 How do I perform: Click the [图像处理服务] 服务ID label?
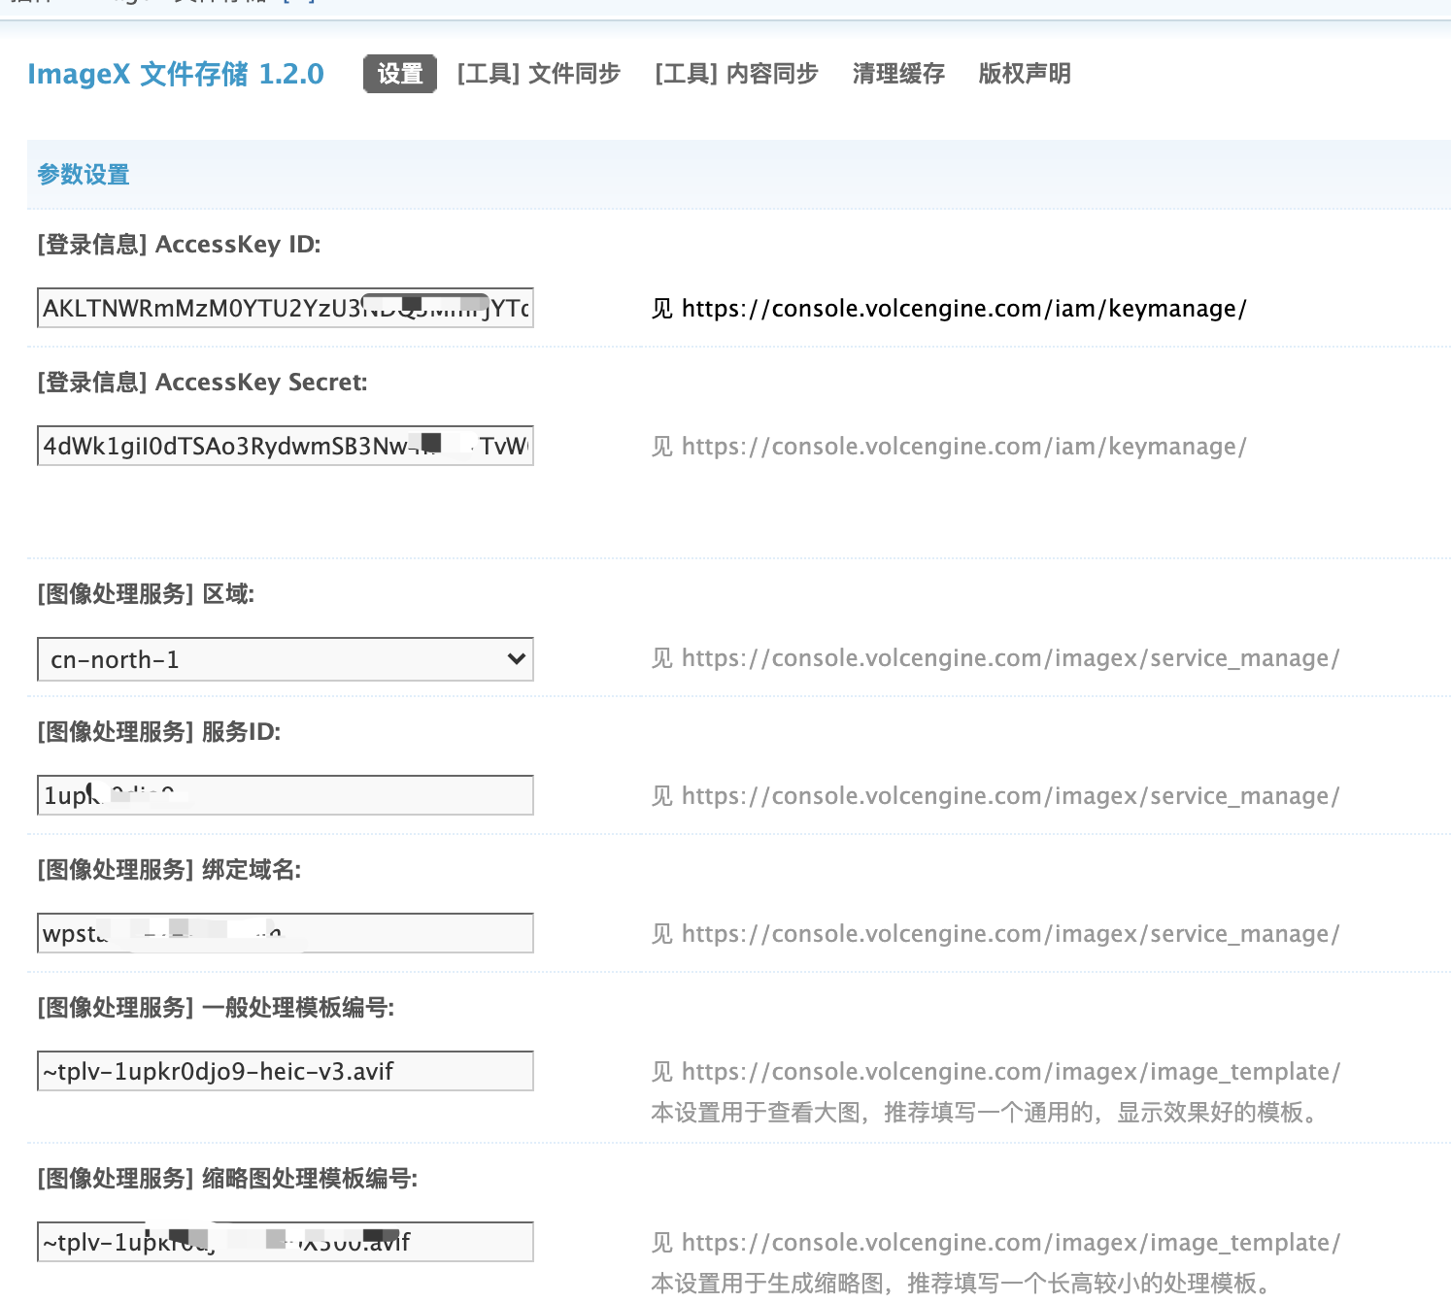pyautogui.click(x=159, y=732)
